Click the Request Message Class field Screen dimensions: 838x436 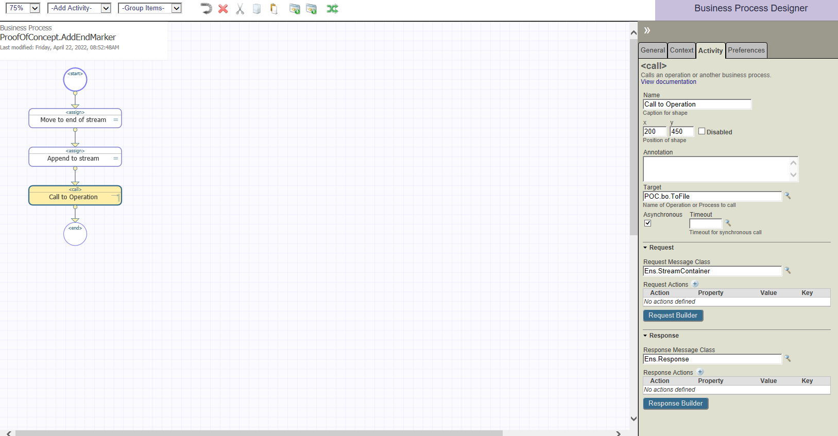712,271
